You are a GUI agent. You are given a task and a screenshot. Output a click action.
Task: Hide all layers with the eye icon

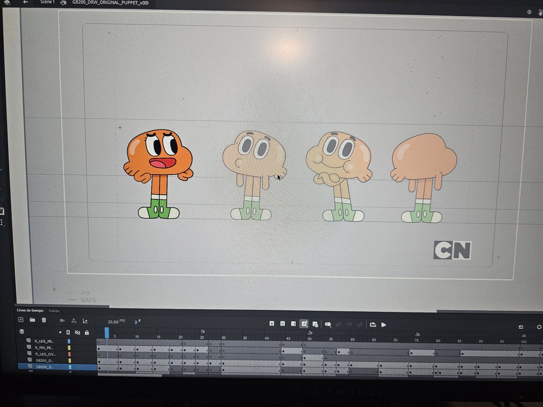tap(77, 332)
